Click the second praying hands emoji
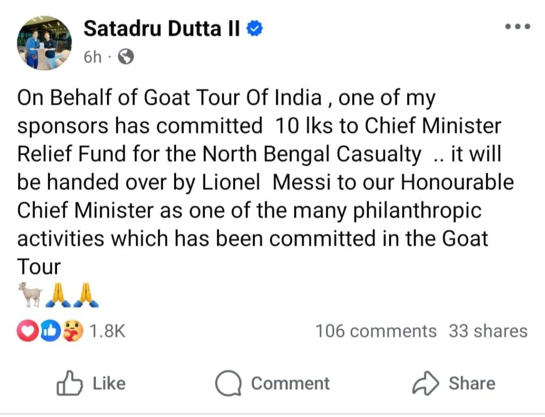This screenshot has width=545, height=417. pyautogui.click(x=86, y=294)
